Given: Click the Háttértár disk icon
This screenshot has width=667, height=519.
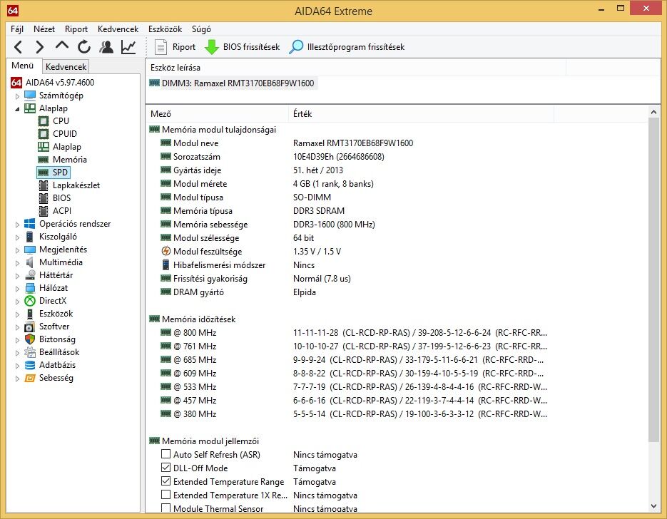Looking at the screenshot, I should pos(30,275).
